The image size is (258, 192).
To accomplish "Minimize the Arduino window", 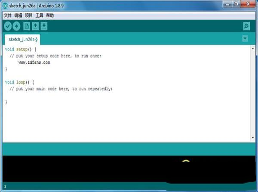I will click(x=227, y=4).
